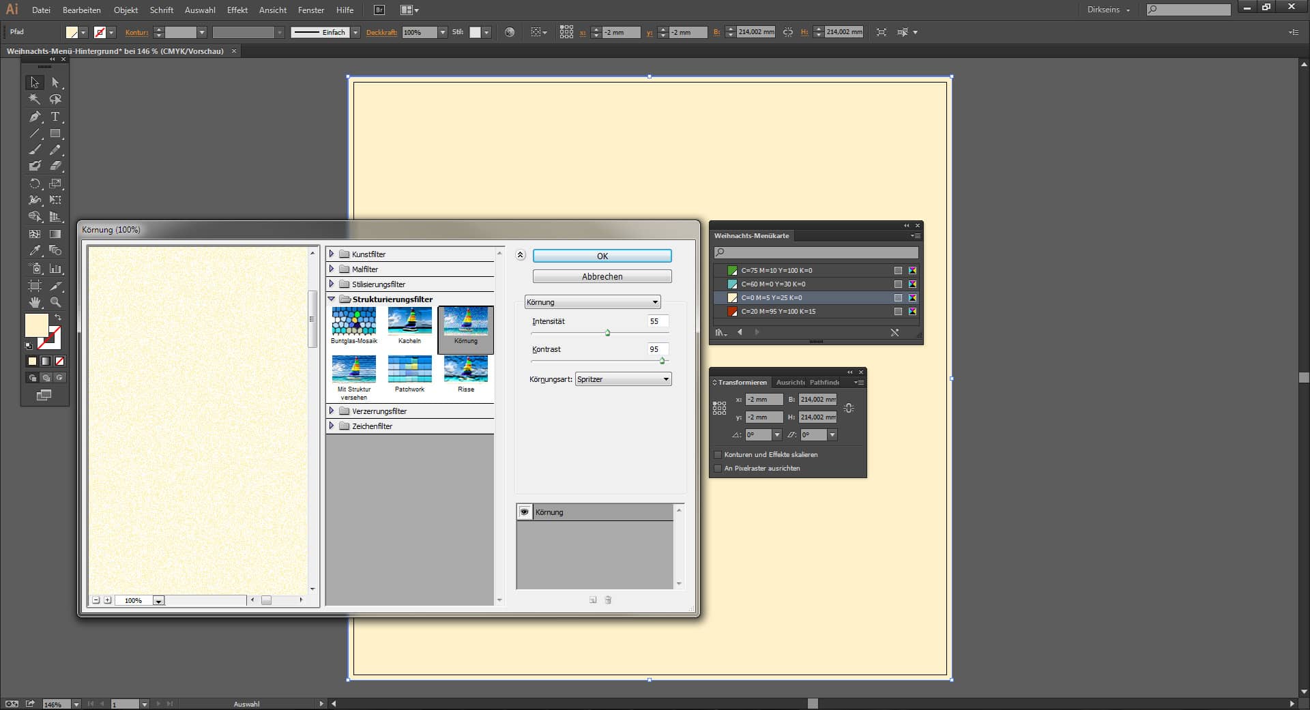This screenshot has height=710, width=1310.
Task: Expand the Kunstfilter folder
Action: [332, 254]
